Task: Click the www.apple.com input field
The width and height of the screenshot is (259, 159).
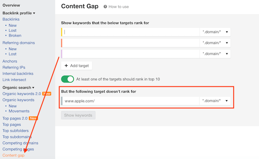Action: pos(130,101)
